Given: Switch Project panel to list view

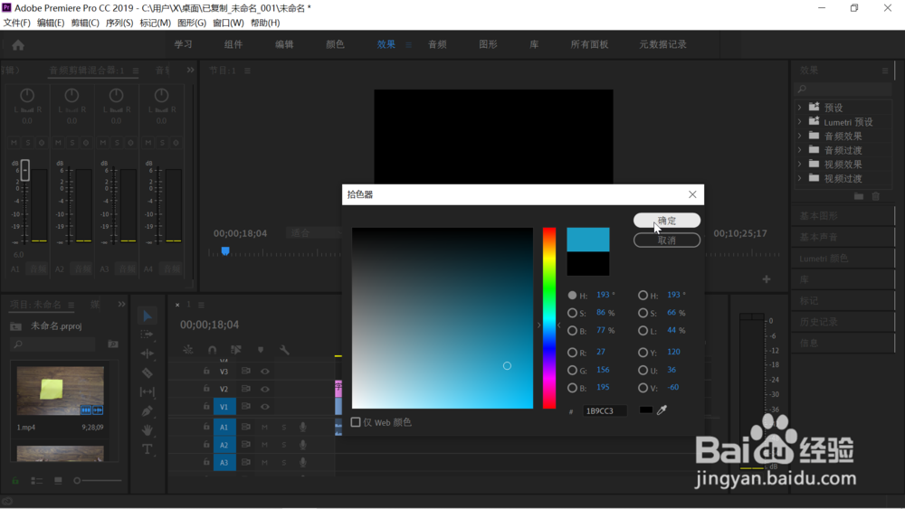Looking at the screenshot, I should click(36, 480).
